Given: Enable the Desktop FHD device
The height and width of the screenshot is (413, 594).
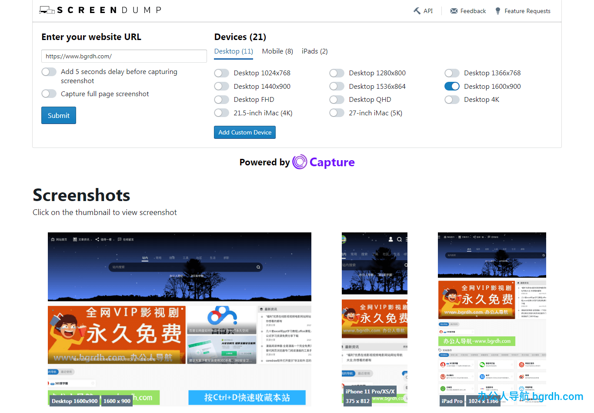Looking at the screenshot, I should [x=221, y=100].
